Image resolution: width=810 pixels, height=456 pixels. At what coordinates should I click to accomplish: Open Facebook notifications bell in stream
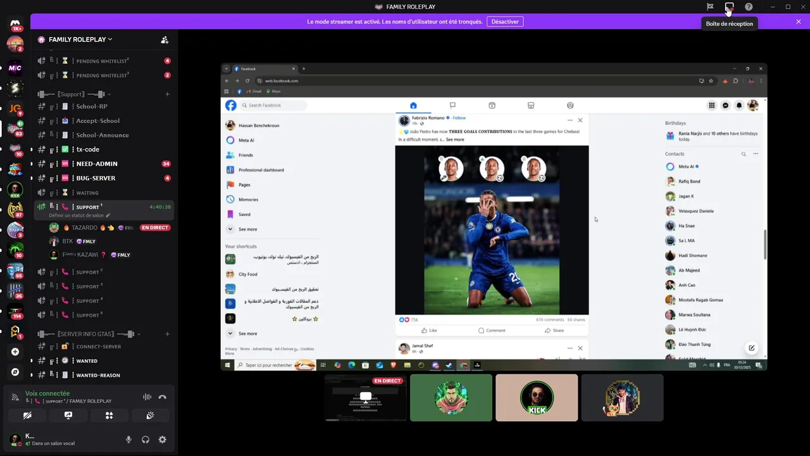click(x=739, y=106)
